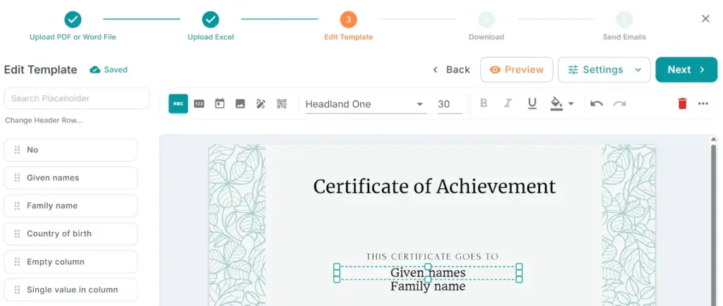Screen dimensions: 723x306
Task: Toggle underline formatting
Action: pyautogui.click(x=532, y=104)
